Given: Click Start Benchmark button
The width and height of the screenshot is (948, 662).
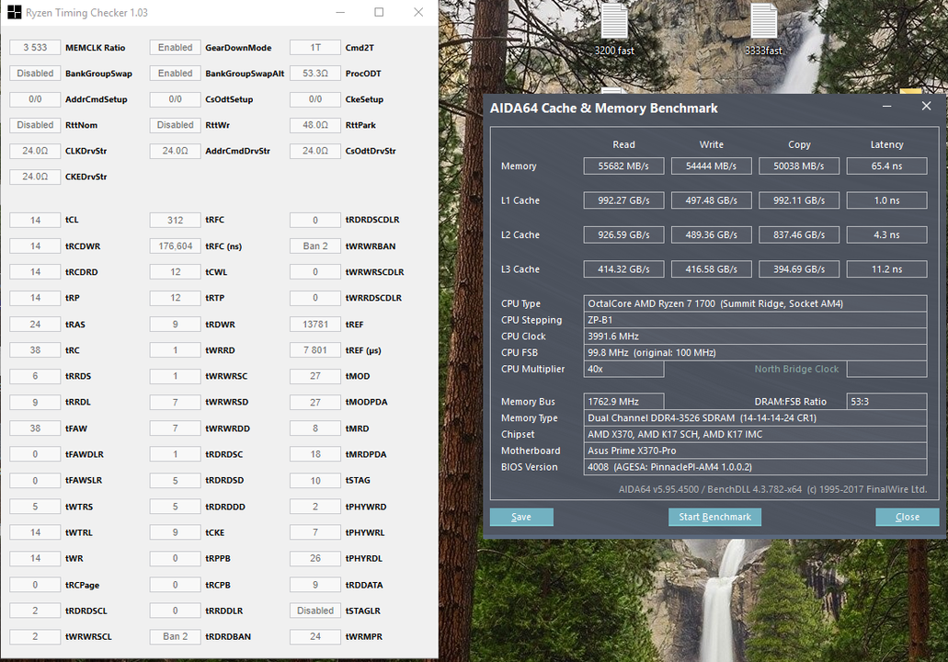Looking at the screenshot, I should coord(714,517).
